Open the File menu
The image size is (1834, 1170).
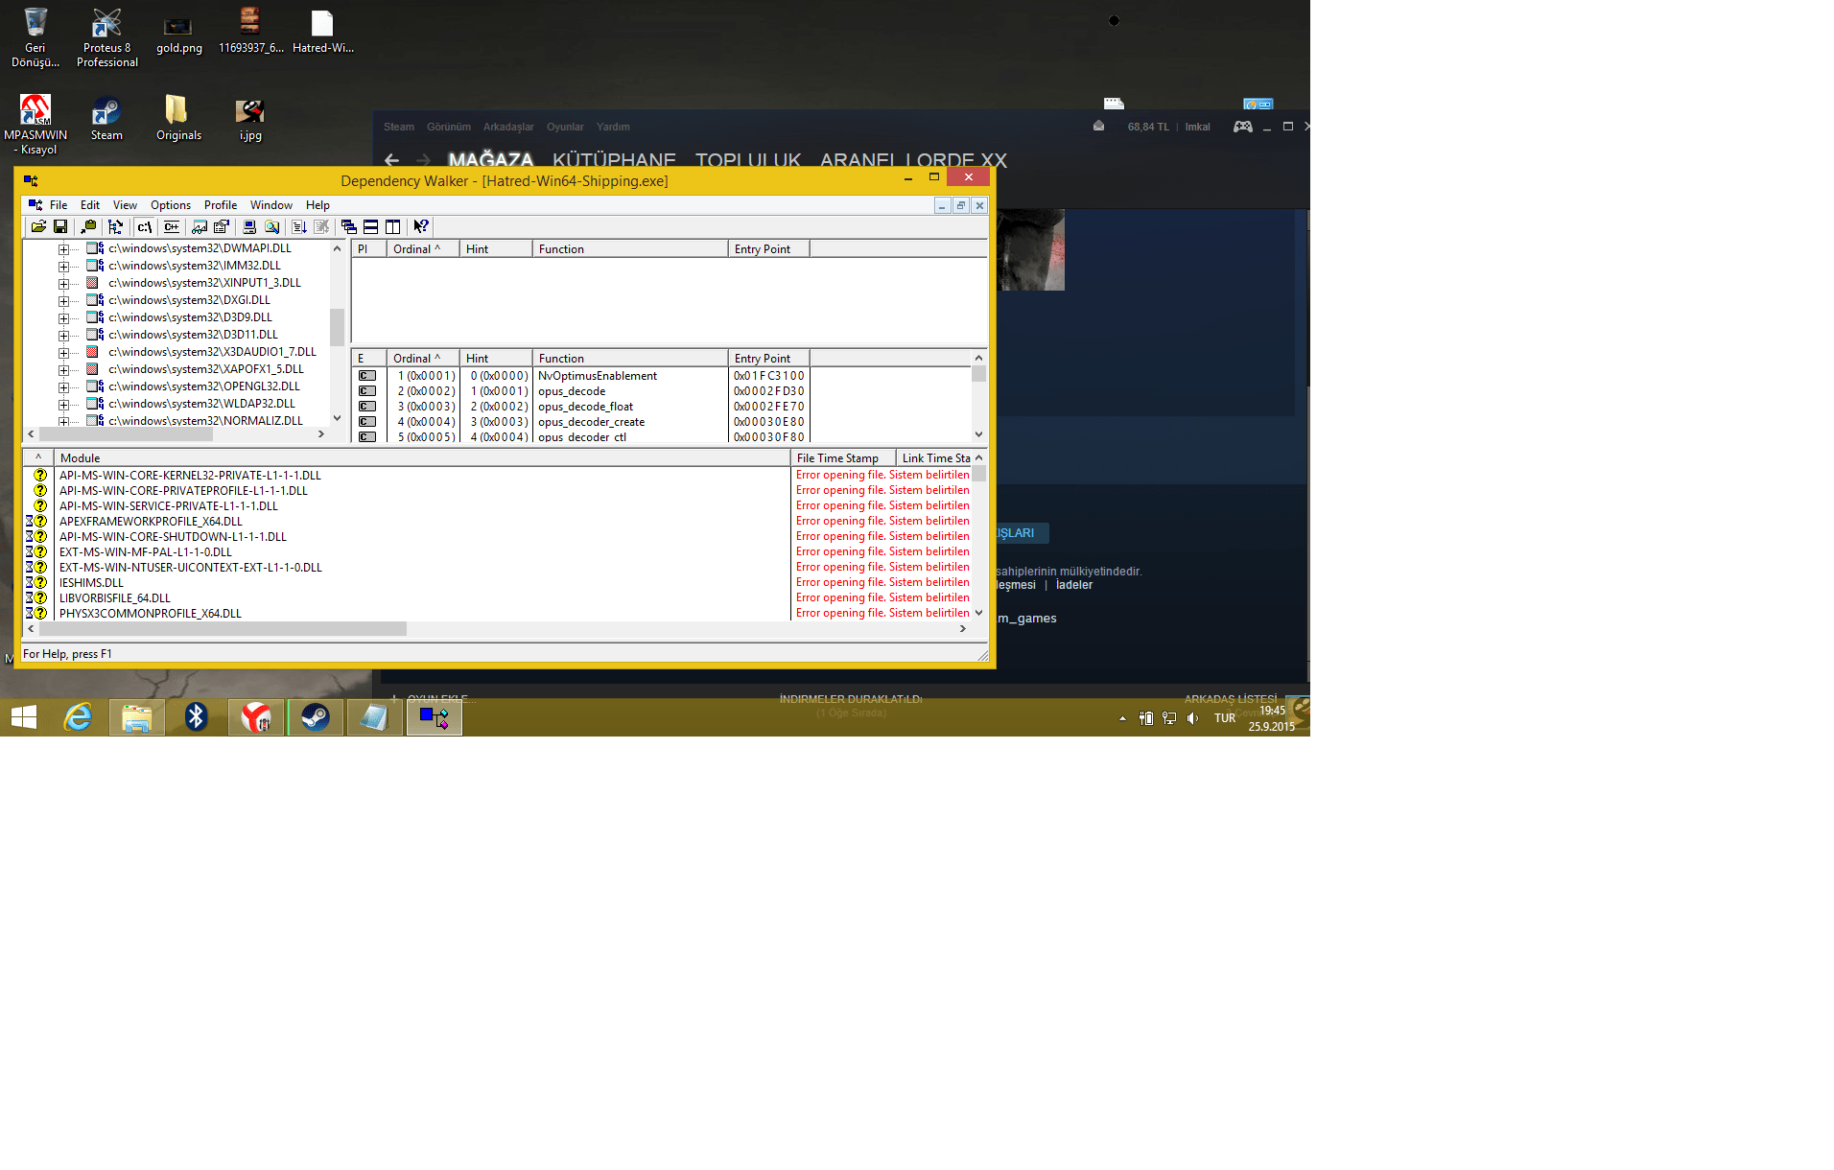click(59, 205)
